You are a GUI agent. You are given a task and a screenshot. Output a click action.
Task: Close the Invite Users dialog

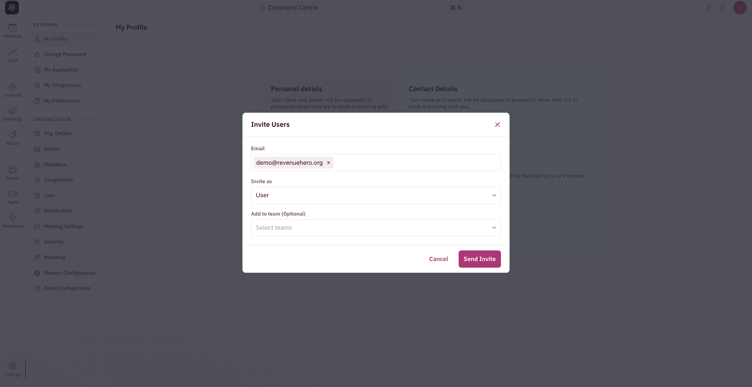pos(497,124)
